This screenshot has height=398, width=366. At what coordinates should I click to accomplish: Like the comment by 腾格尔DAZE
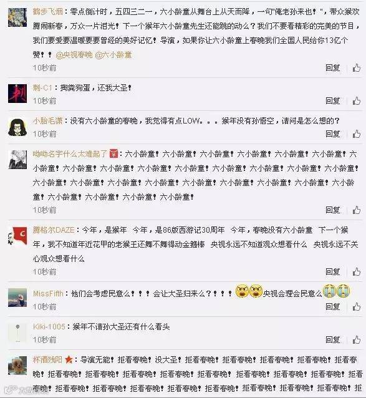click(x=357, y=271)
